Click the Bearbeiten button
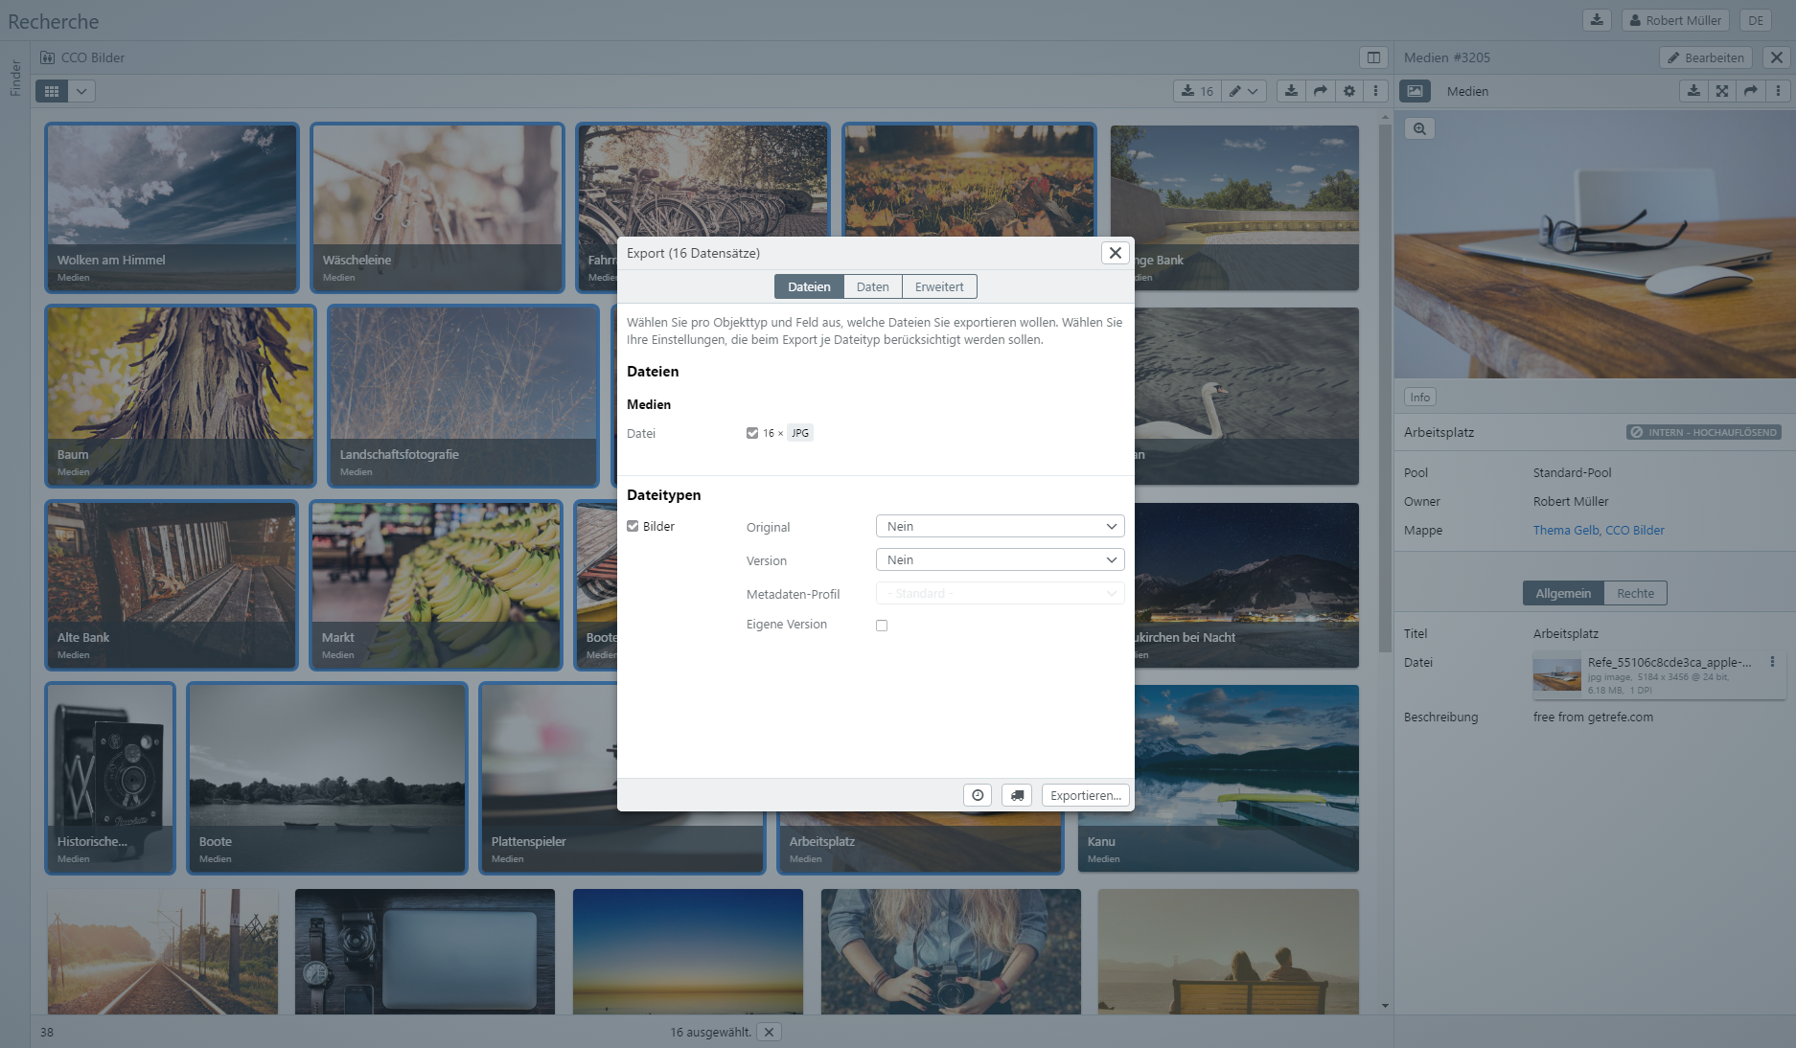The height and width of the screenshot is (1048, 1796). [x=1706, y=57]
